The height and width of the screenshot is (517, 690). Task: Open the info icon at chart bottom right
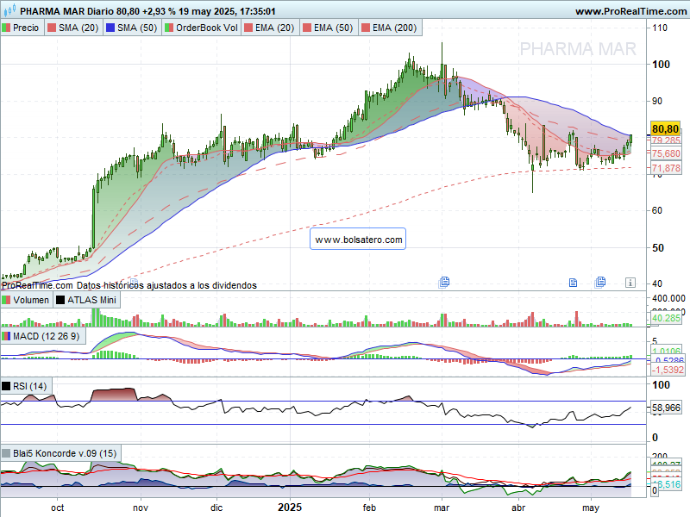(630, 283)
